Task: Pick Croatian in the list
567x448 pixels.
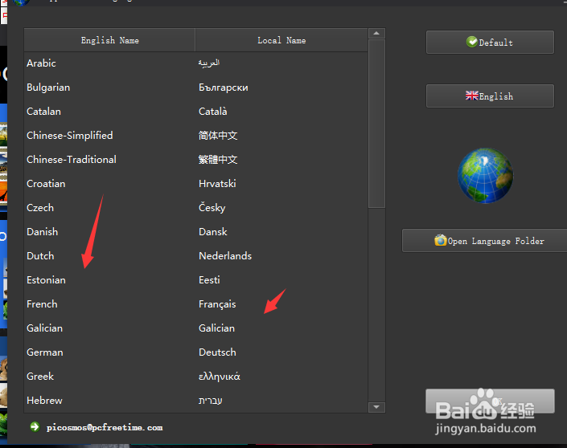Action: coord(196,183)
